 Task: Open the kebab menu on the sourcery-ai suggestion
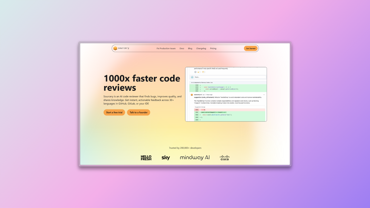[x=264, y=95]
